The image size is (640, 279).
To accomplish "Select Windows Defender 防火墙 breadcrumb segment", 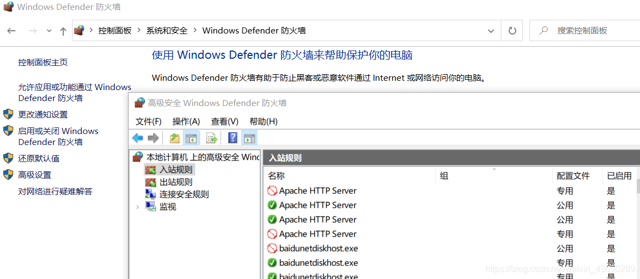I will click(254, 31).
